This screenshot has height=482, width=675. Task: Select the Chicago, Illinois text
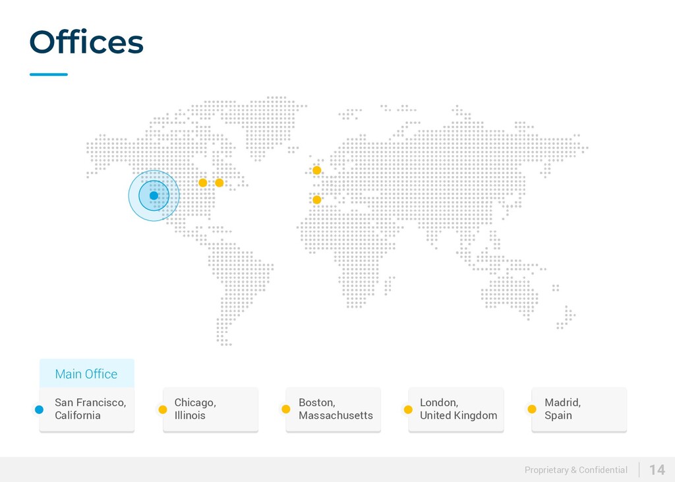[x=195, y=409]
